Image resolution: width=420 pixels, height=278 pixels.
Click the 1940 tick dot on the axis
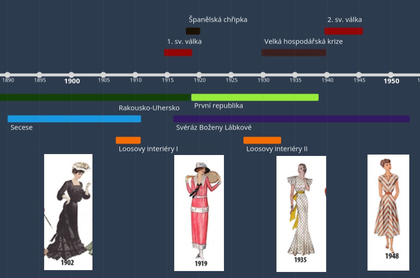pos(327,75)
